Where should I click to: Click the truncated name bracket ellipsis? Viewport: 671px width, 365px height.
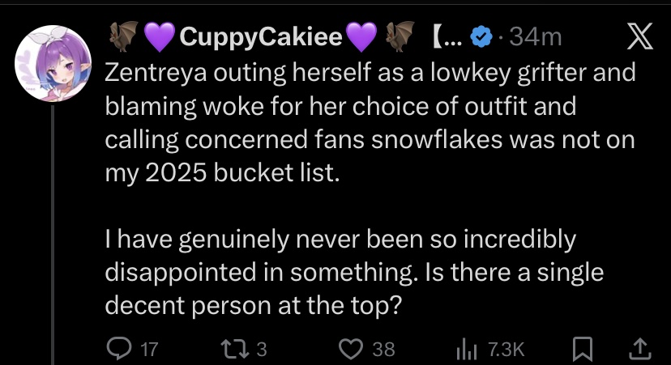coord(447,36)
